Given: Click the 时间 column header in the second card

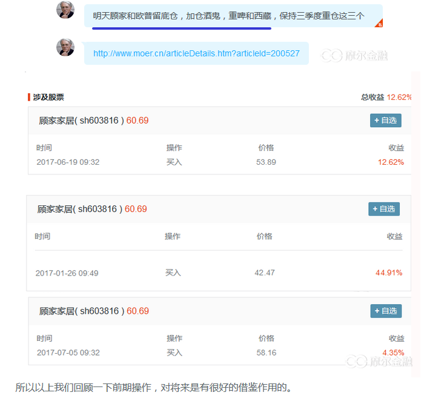Looking at the screenshot, I should (x=42, y=236).
